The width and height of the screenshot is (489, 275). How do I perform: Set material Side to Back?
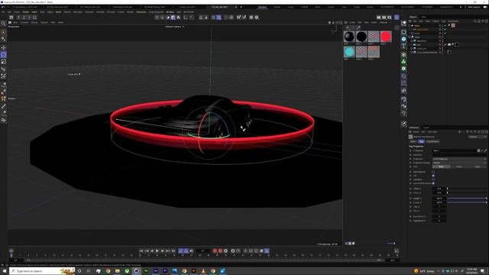click(478, 167)
